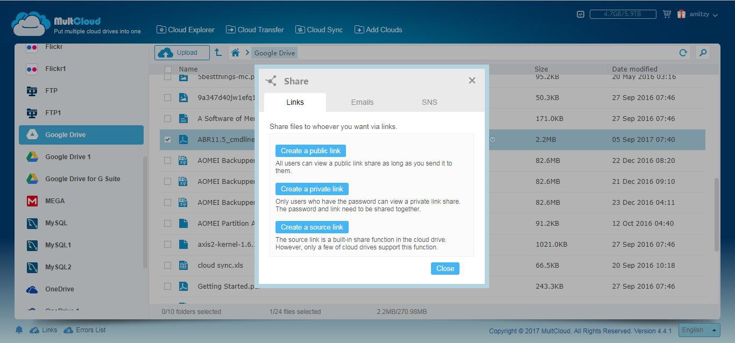The width and height of the screenshot is (735, 343).
Task: Open the search magnifier icon
Action: pyautogui.click(x=702, y=52)
